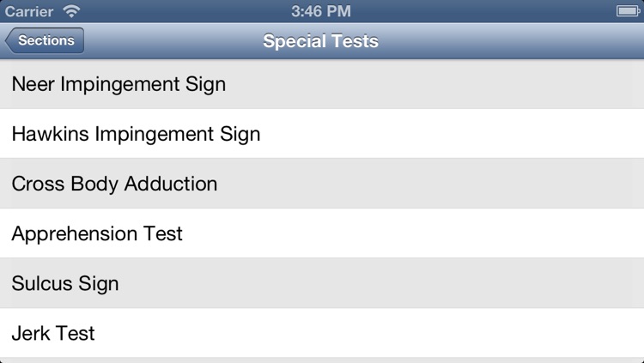Image resolution: width=644 pixels, height=363 pixels.
Task: Click the word Hawkins in the list
Action: pos(50,134)
